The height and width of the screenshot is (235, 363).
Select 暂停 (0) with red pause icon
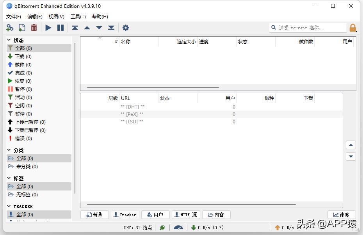pyautogui.click(x=39, y=89)
